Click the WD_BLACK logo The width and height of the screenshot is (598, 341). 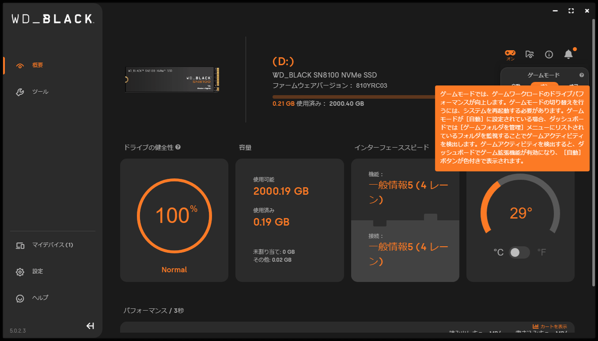click(x=52, y=19)
